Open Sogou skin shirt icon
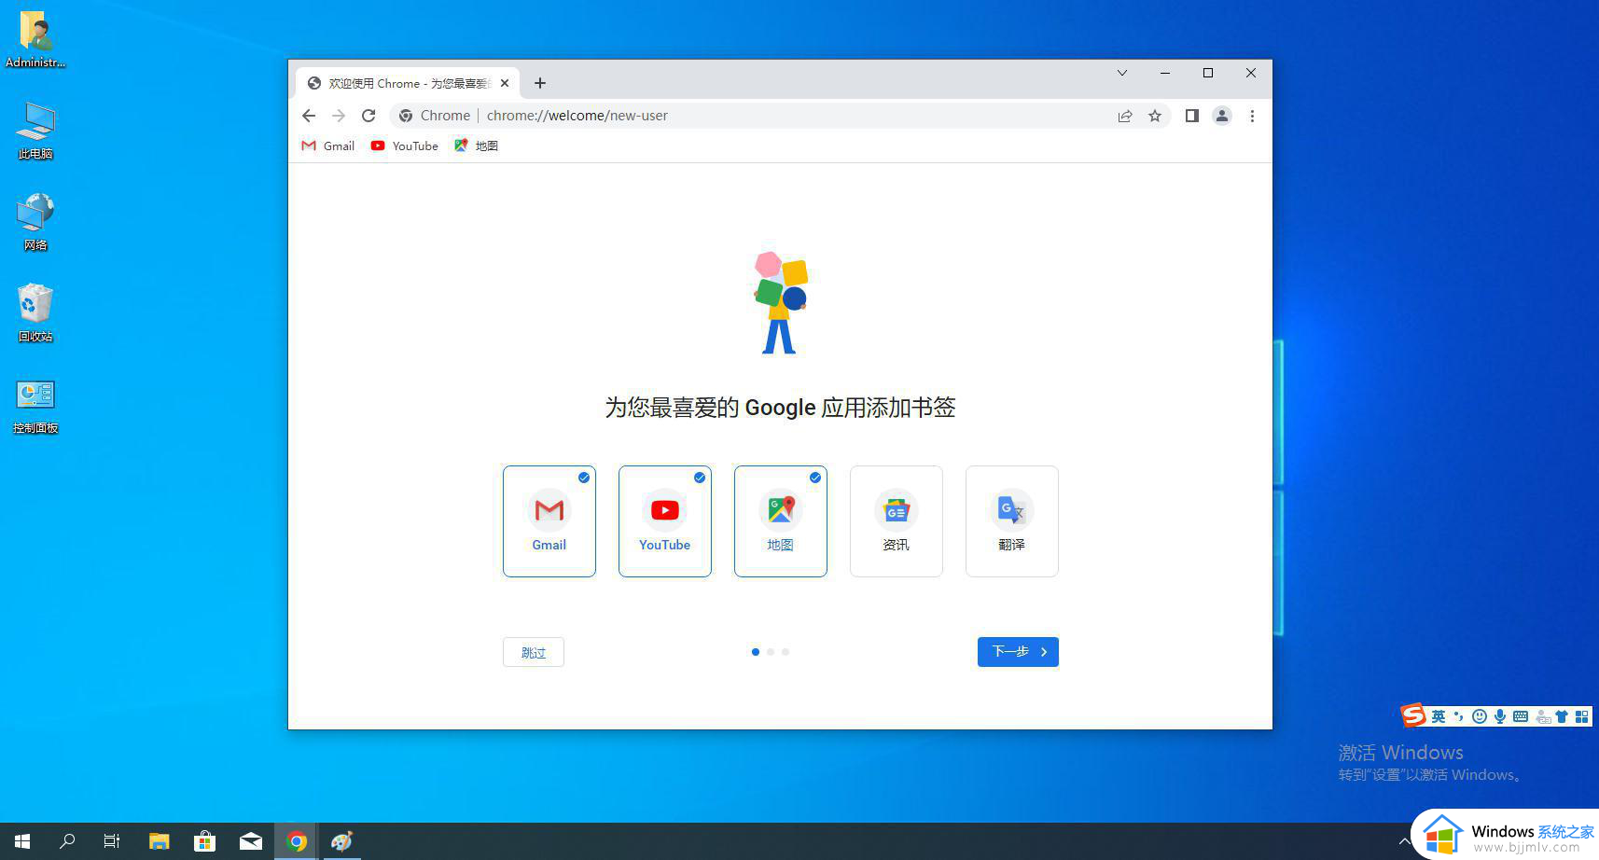The image size is (1599, 860). point(1562,716)
